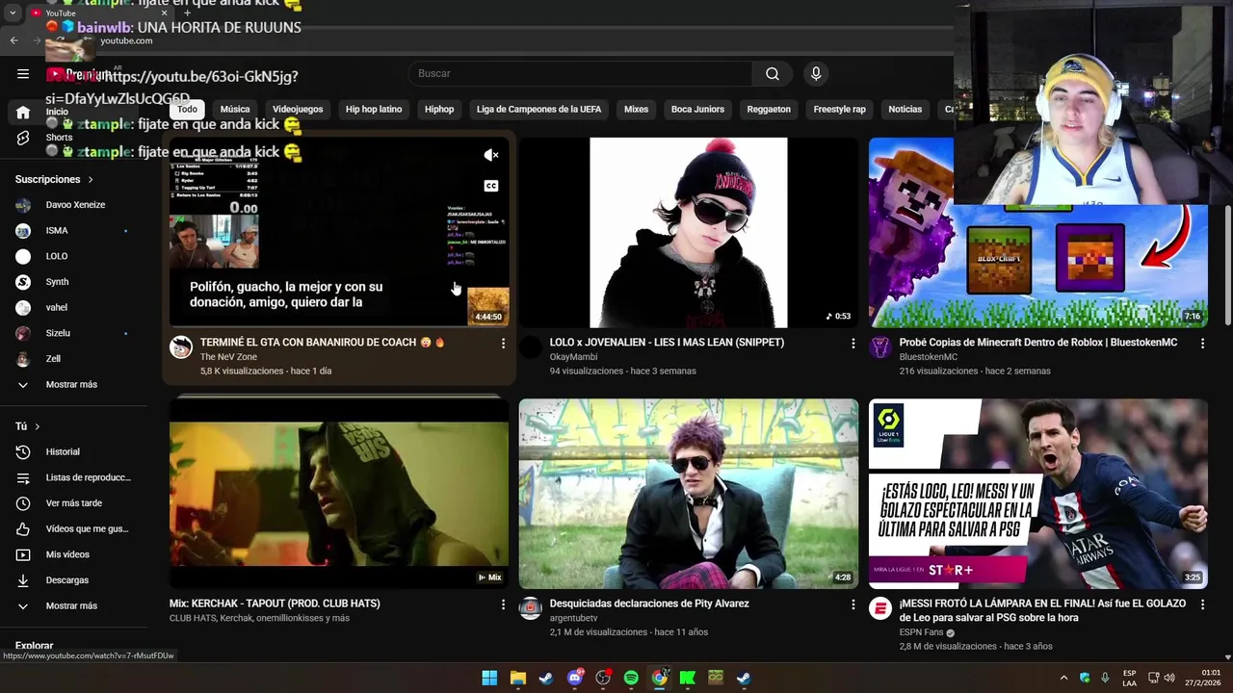Screen dimensions: 1233x693
Task: Open Suscripciones section chevron heading
Action: point(55,180)
